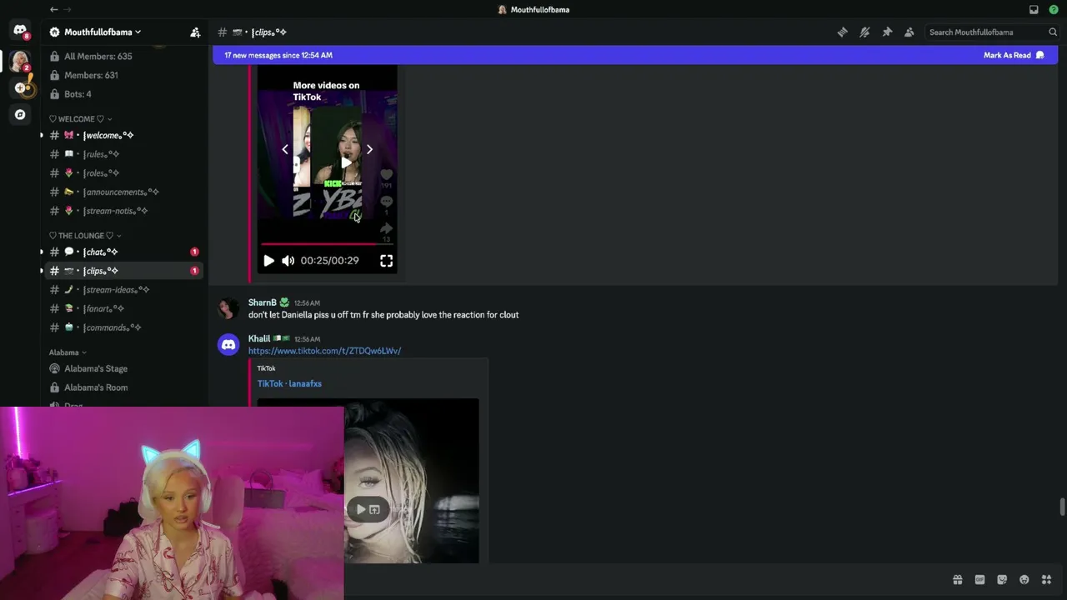Viewport: 1067px width, 600px height.
Task: Send a gift with gift icon
Action: (958, 580)
